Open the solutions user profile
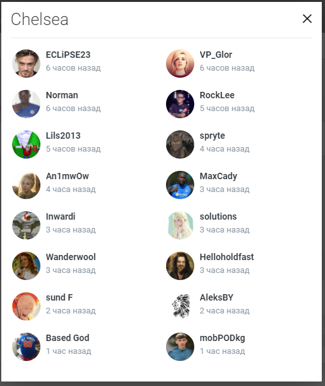Viewport: 325px width, 386px height. (218, 216)
